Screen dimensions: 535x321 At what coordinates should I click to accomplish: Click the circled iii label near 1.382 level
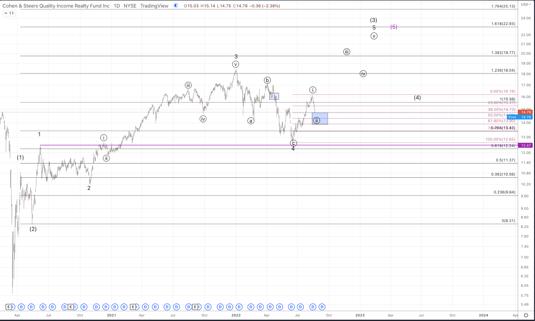point(347,52)
